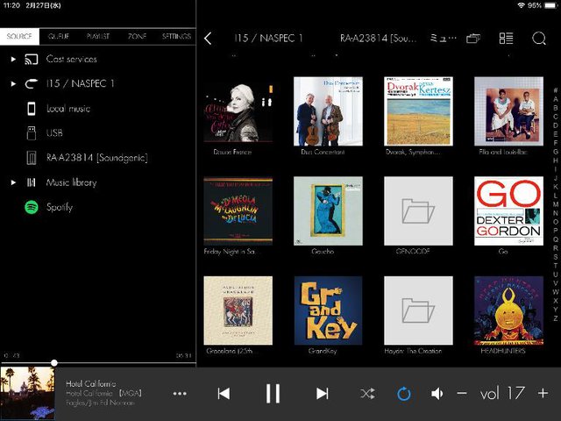Open the Graceland 25th album cover
The image size is (561, 421).
click(x=238, y=310)
